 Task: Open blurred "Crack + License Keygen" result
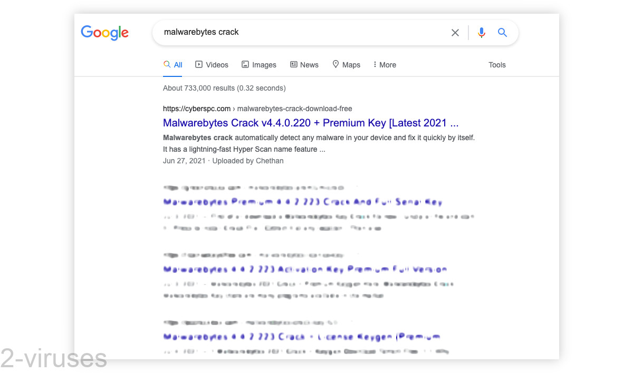coord(301,337)
